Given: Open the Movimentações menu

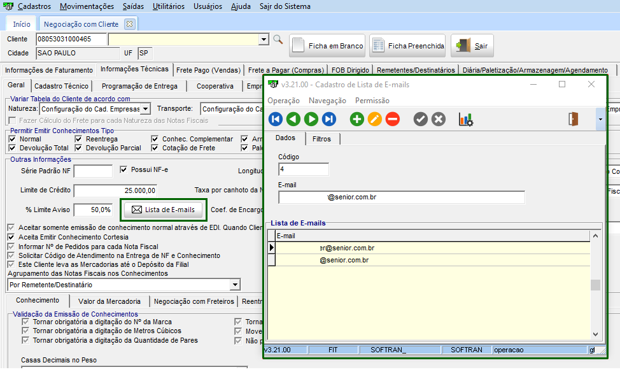Looking at the screenshot, I should (87, 6).
